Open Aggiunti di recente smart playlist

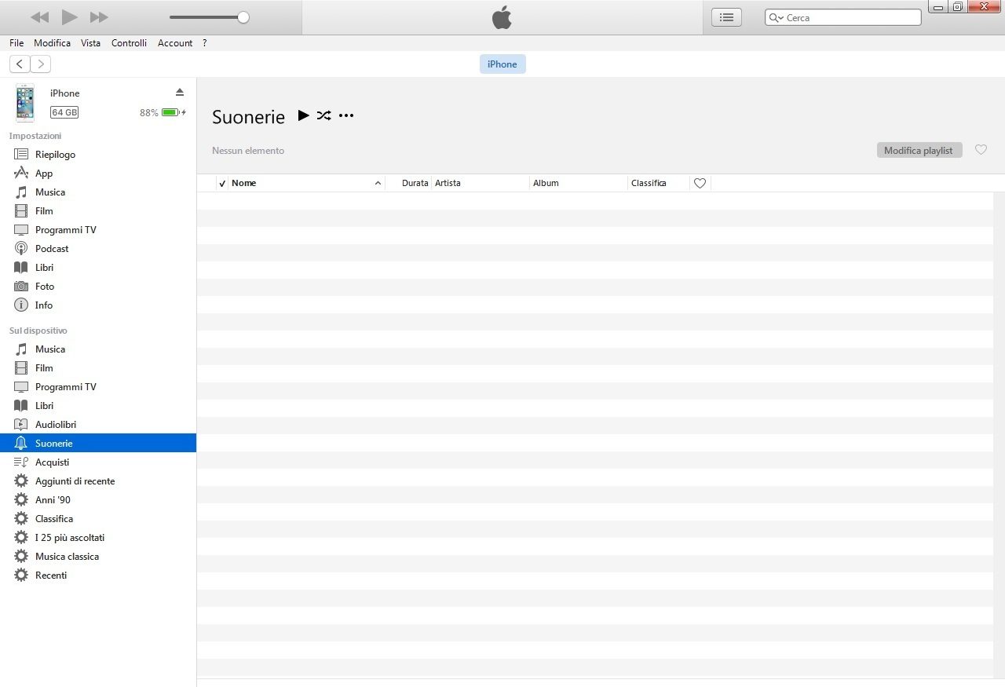coord(98,481)
